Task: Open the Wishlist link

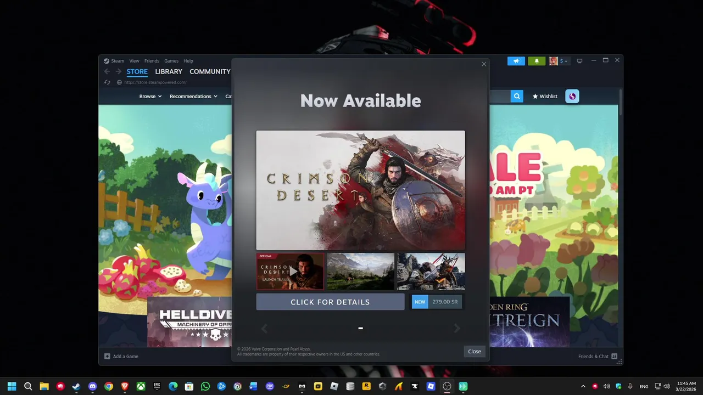Action: click(x=545, y=97)
